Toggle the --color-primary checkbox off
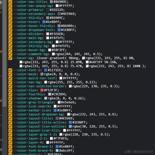 10,10
